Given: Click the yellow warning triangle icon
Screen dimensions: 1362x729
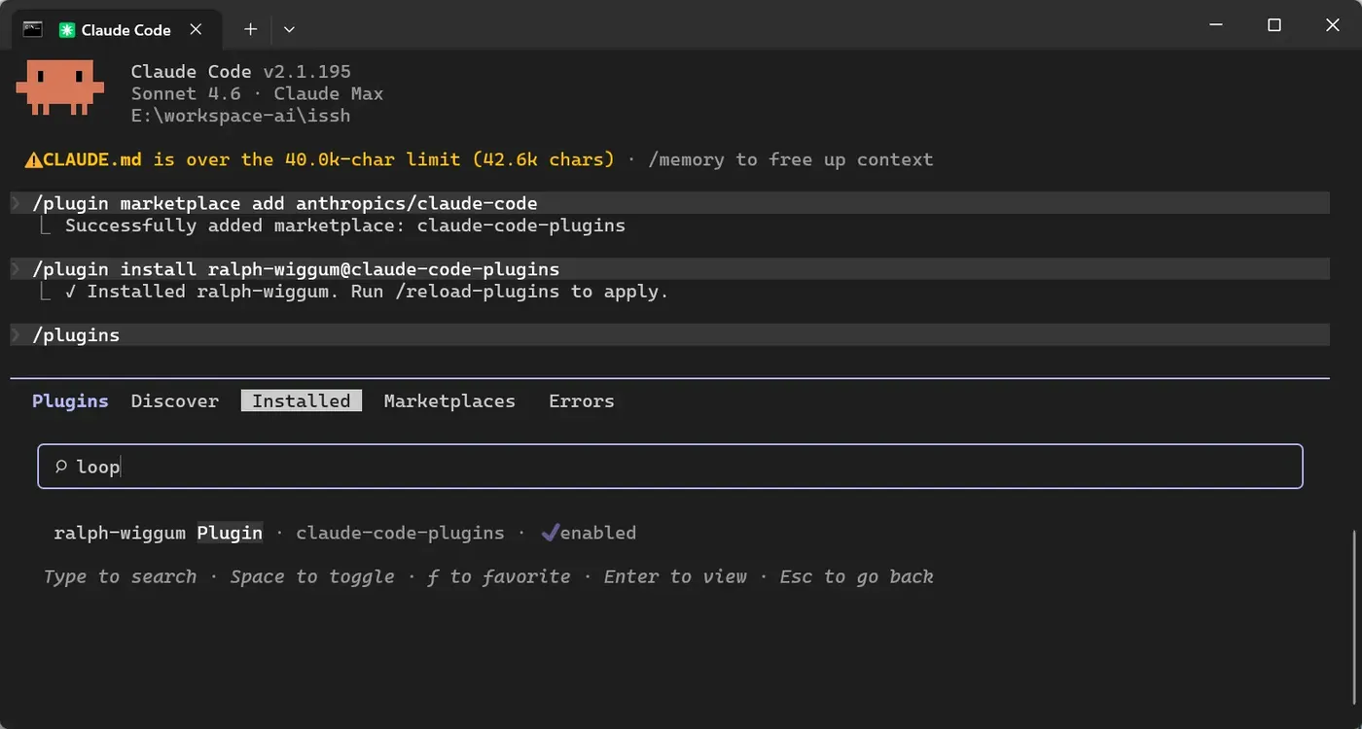Looking at the screenshot, I should tap(34, 159).
